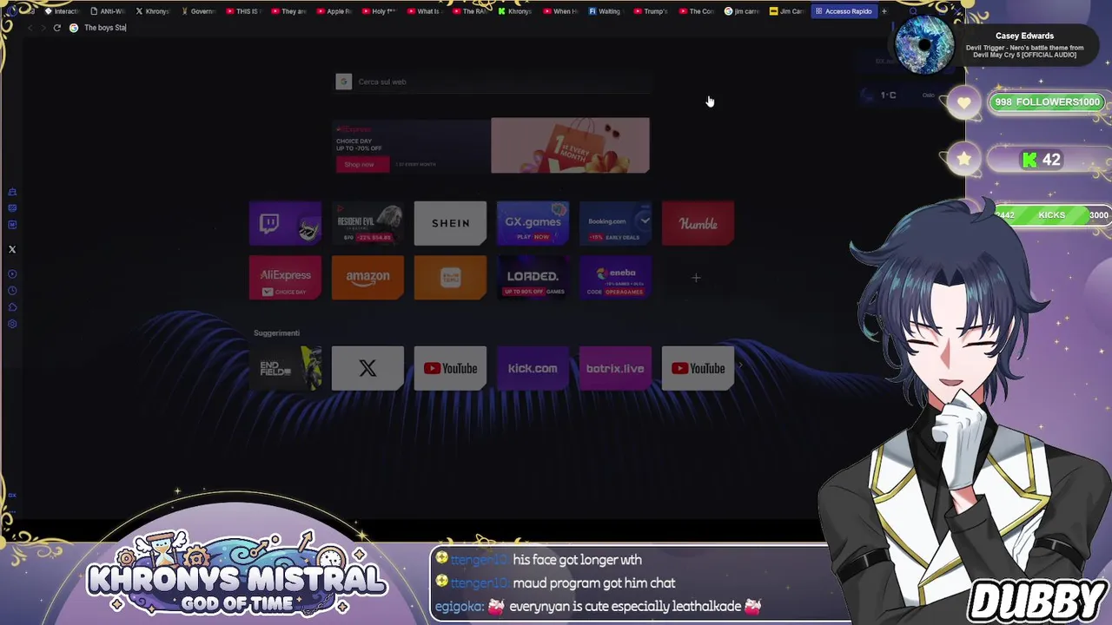1112x625 pixels.
Task: Switch to Khronys X tab
Action: pyautogui.click(x=152, y=11)
